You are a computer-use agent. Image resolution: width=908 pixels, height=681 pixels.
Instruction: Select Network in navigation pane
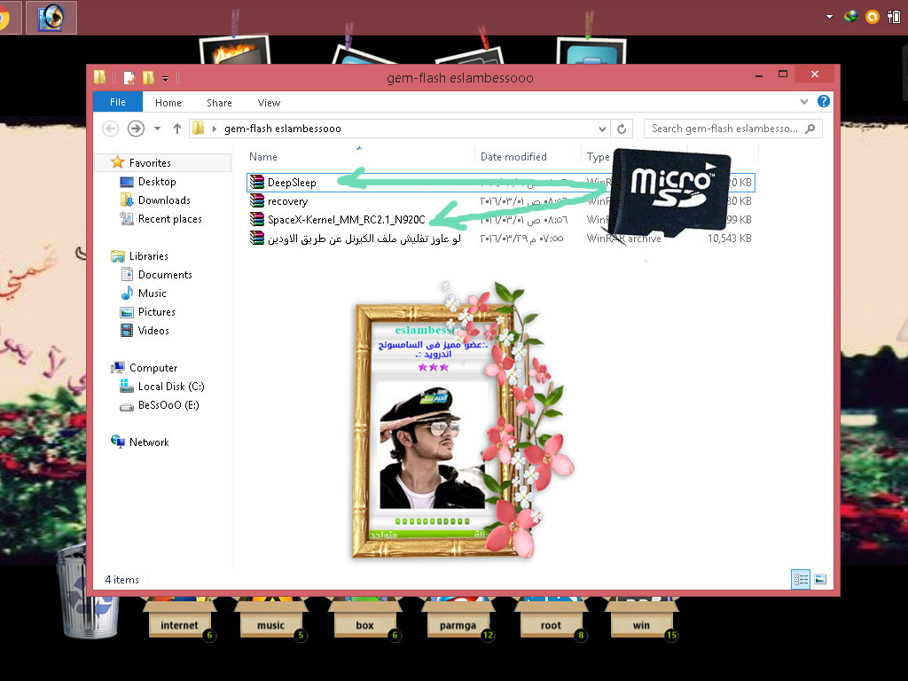point(149,442)
